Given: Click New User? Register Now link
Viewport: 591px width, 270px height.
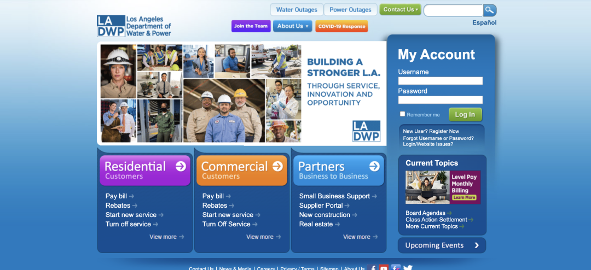Looking at the screenshot, I should point(431,131).
